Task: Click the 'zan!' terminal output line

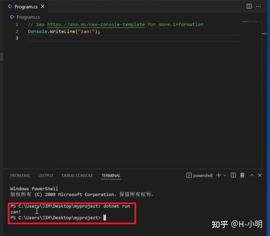Action: pyautogui.click(x=16, y=212)
